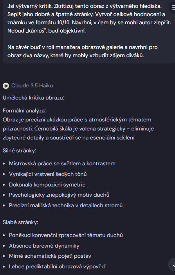175x275 pixels.
Task: Click the prompt line about manažera obrazové galerie
Action: coord(83,47)
